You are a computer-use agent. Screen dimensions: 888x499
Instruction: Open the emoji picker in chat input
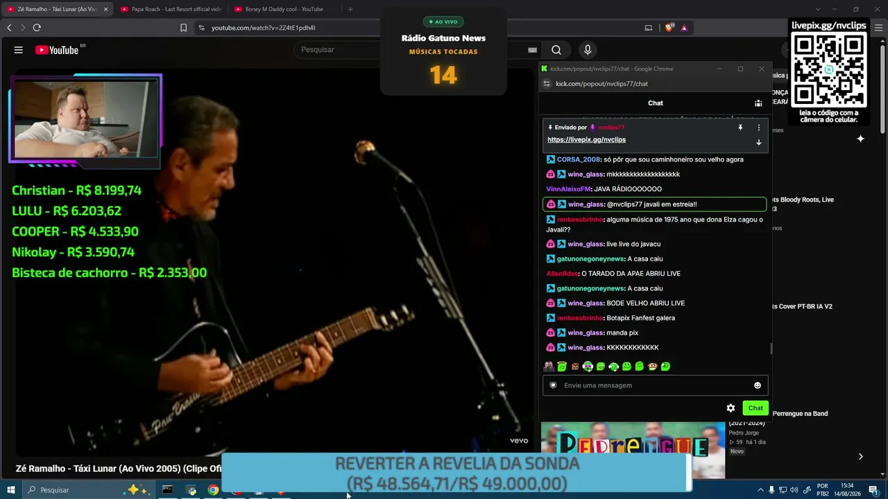click(x=758, y=385)
